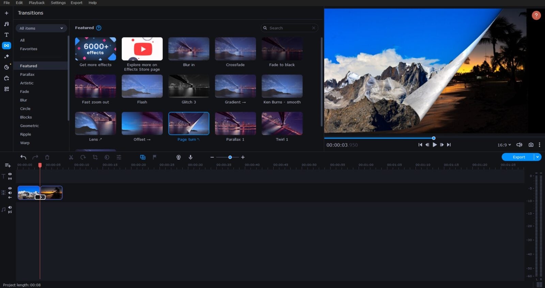Screen dimensions: 545x288
Task: Toggle title track visibility eye icon
Action: [x=10, y=174]
